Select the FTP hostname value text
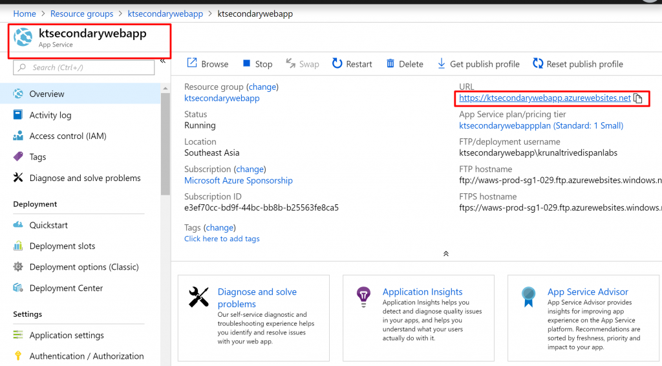The width and height of the screenshot is (662, 366). click(561, 180)
